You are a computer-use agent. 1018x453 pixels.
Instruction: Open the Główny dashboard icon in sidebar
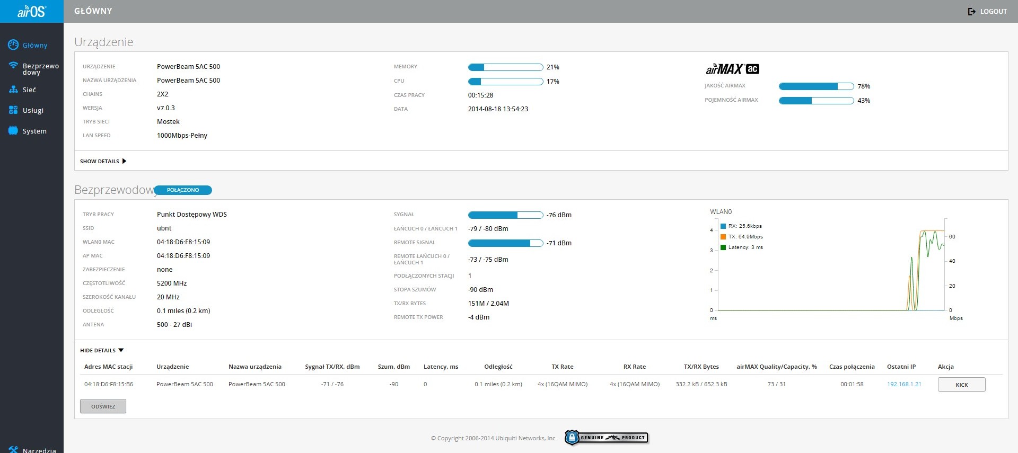13,45
